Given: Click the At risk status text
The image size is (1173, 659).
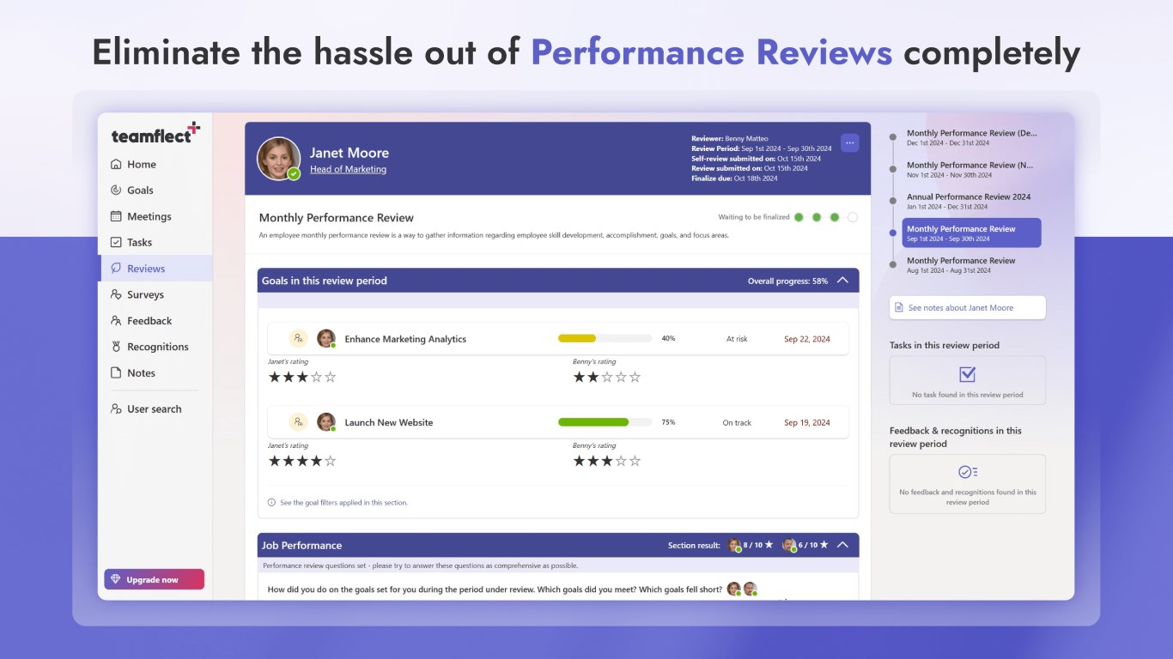Looking at the screenshot, I should 737,339.
